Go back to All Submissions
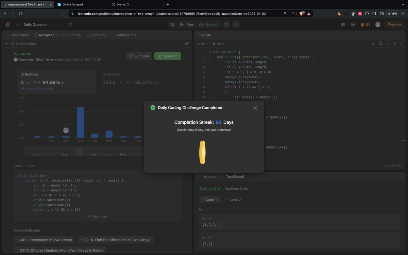The image size is (408, 255). tap(20, 44)
